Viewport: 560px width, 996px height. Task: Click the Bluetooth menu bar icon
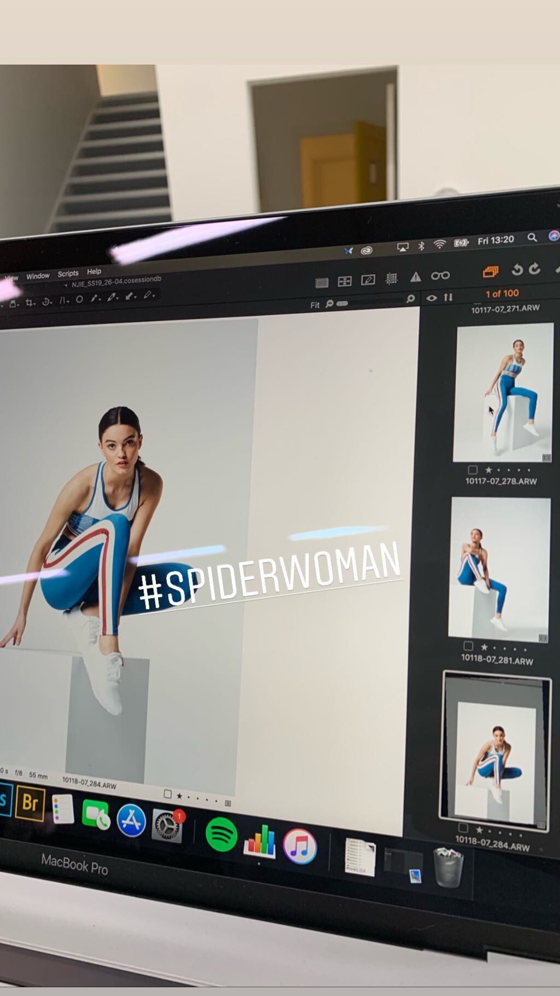421,246
